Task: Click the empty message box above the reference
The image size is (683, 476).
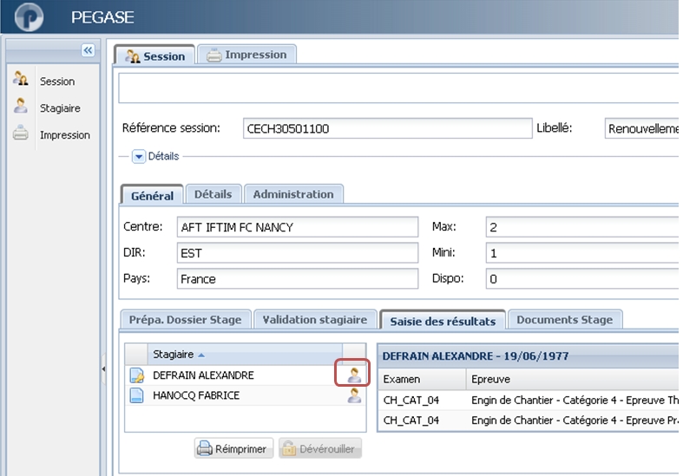Action: click(x=398, y=88)
